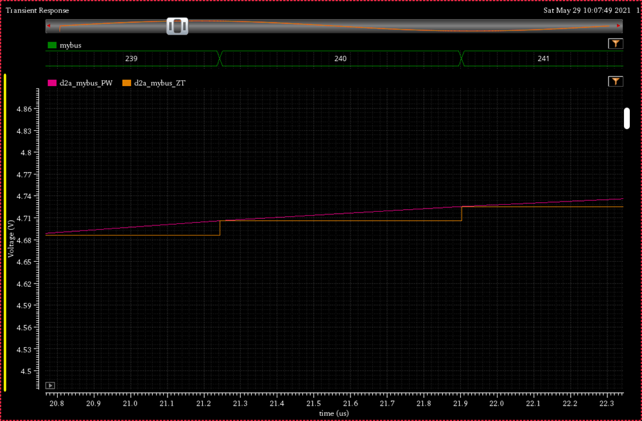Click bus value 241 segment
642x421 pixels.
(x=543, y=58)
